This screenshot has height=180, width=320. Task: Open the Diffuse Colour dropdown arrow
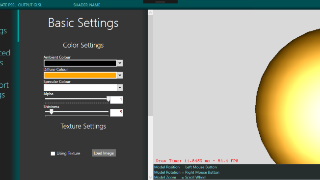click(x=120, y=75)
